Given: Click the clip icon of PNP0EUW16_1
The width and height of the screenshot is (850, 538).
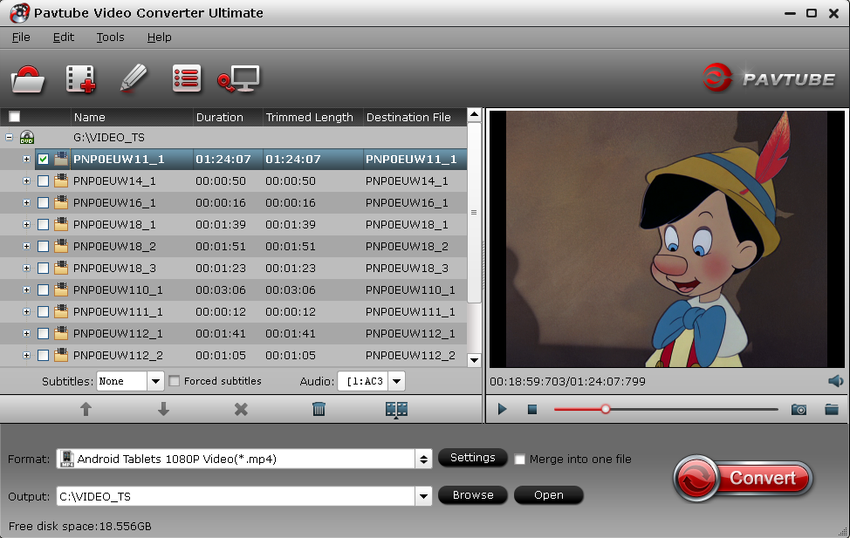Looking at the screenshot, I should click(61, 202).
